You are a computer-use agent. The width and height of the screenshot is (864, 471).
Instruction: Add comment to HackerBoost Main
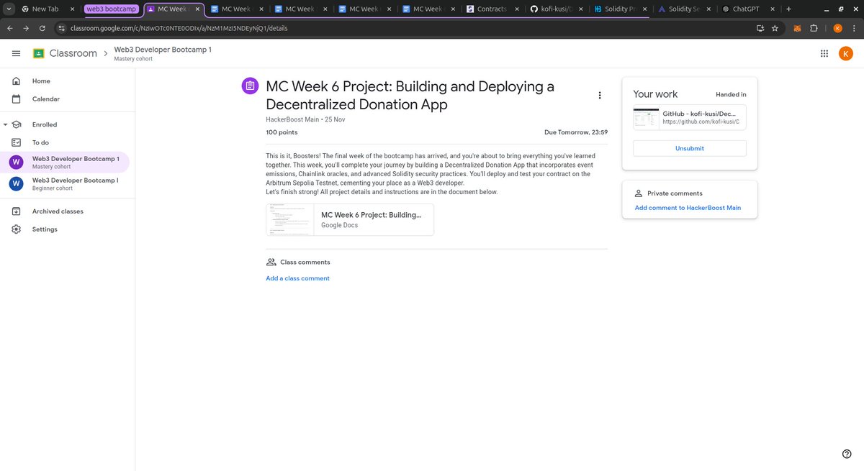coord(688,208)
